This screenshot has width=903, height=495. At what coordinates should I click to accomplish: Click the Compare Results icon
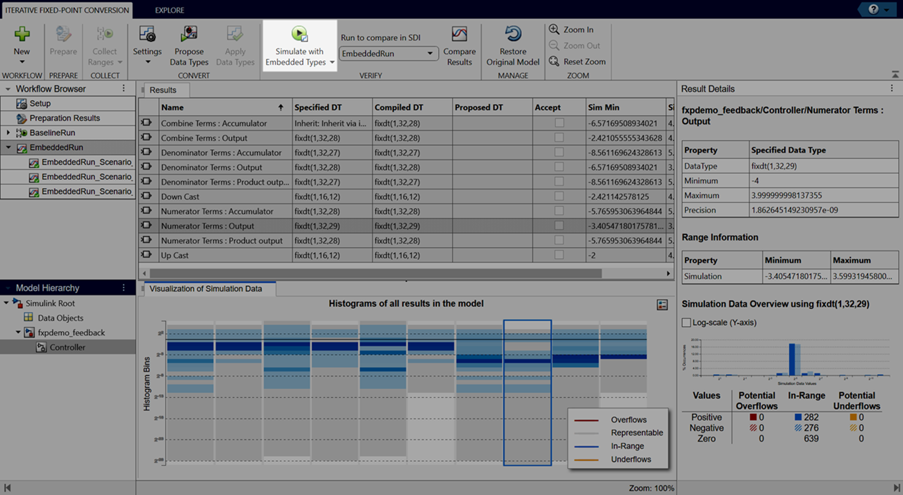pos(459,35)
